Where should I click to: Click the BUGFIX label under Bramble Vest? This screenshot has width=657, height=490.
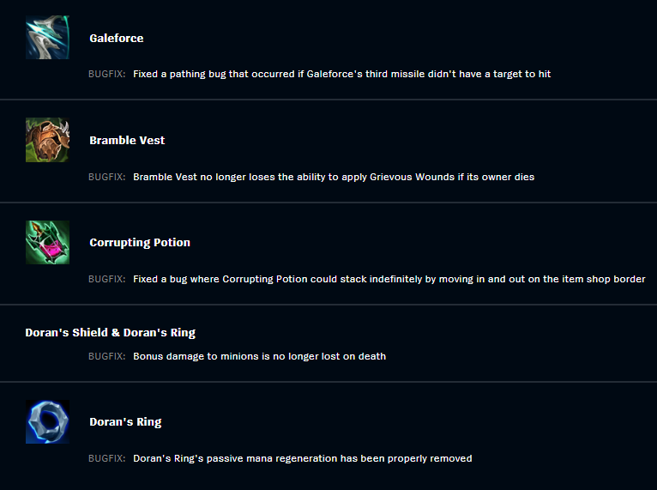pyautogui.click(x=107, y=177)
